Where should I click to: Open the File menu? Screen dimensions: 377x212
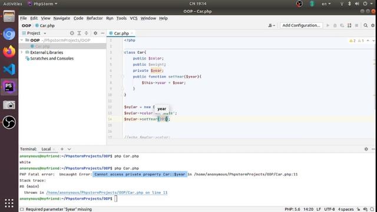pos(24,18)
